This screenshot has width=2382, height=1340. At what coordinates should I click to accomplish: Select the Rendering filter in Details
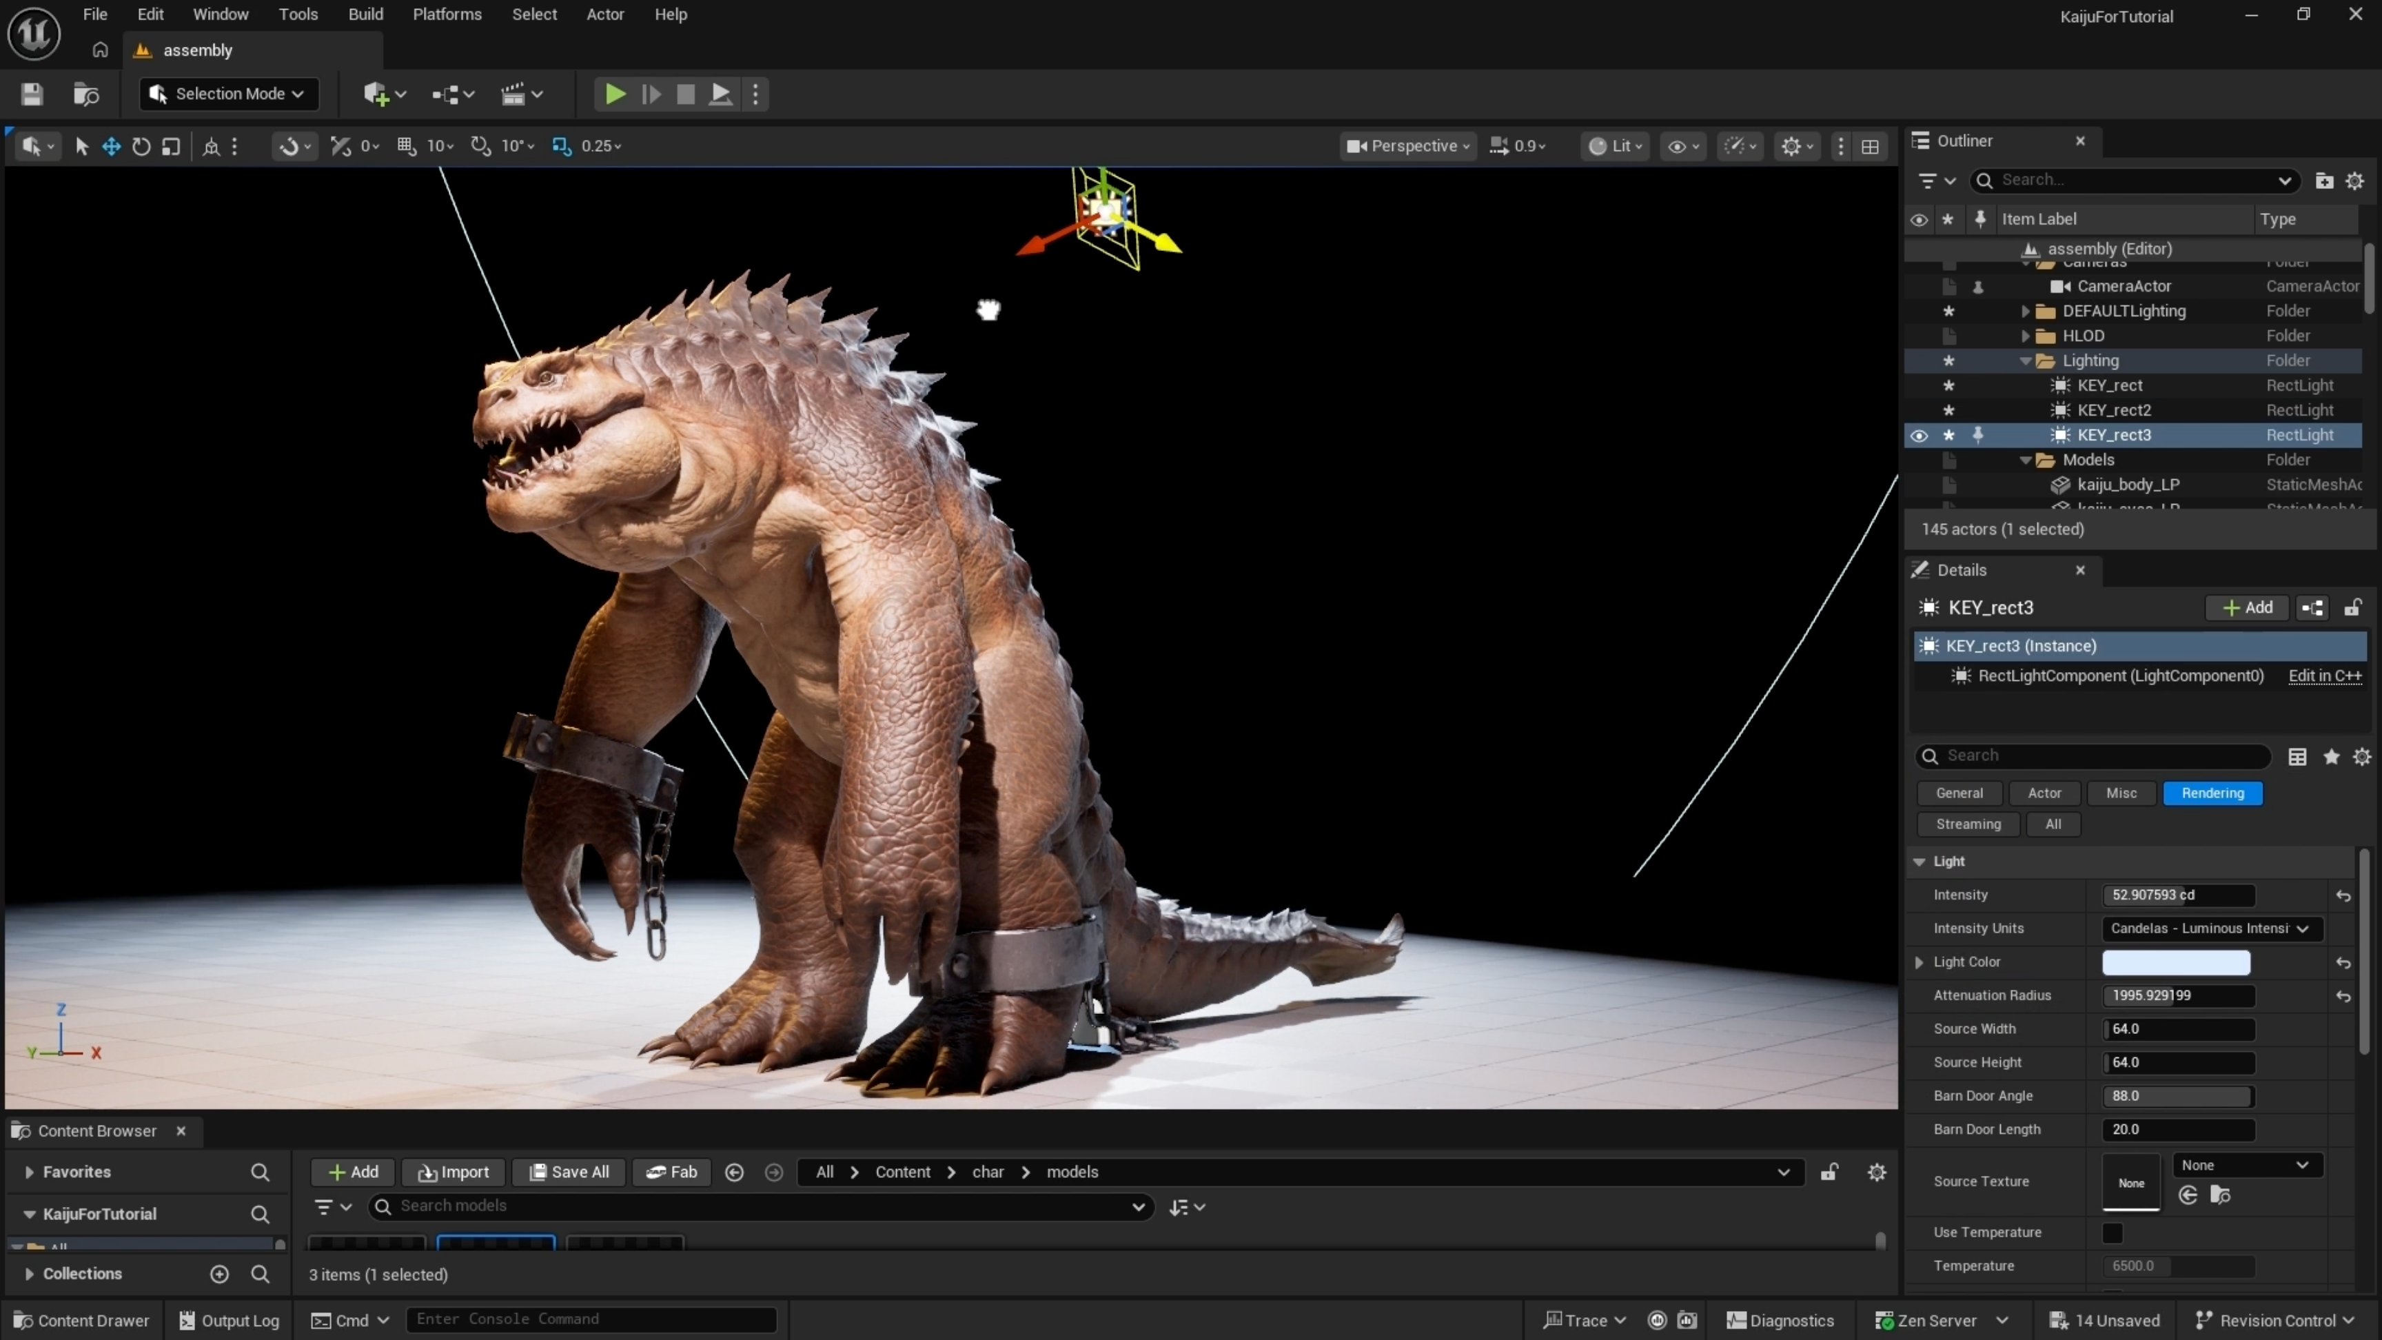(x=2212, y=793)
